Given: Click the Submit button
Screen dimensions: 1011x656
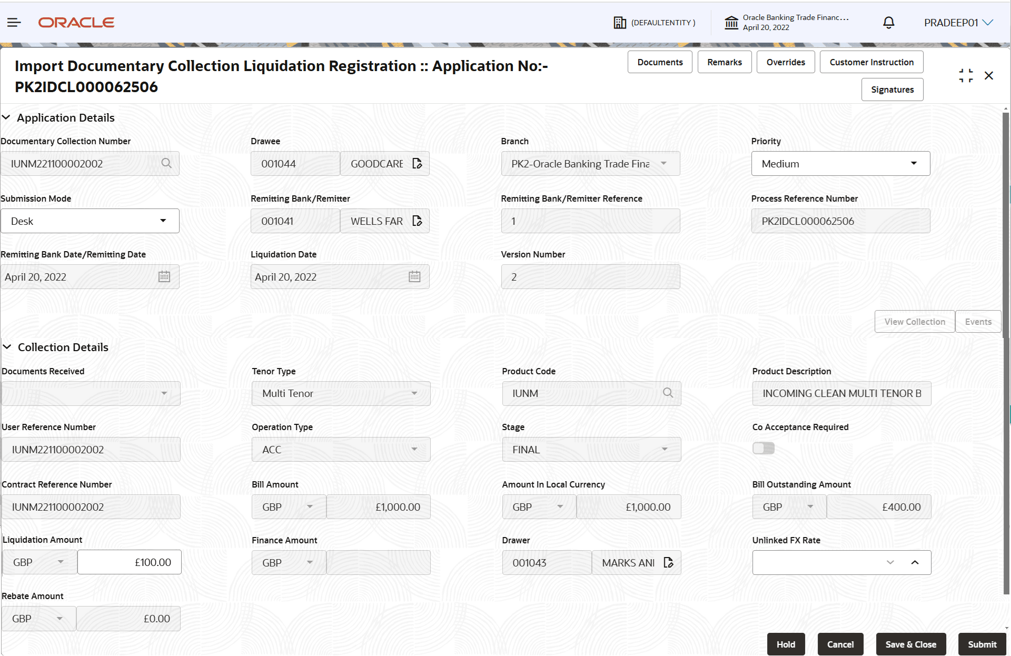Looking at the screenshot, I should 982,644.
